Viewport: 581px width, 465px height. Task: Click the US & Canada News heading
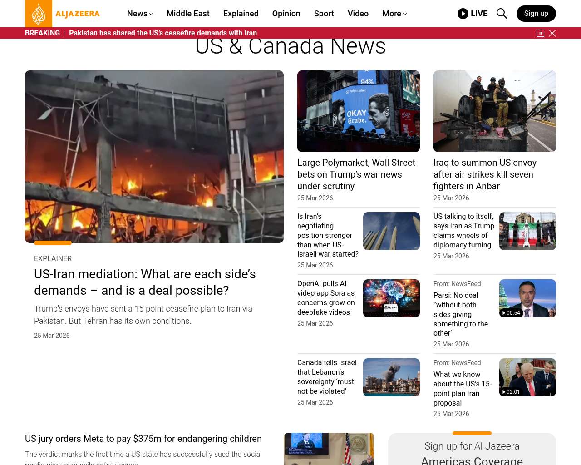290,47
